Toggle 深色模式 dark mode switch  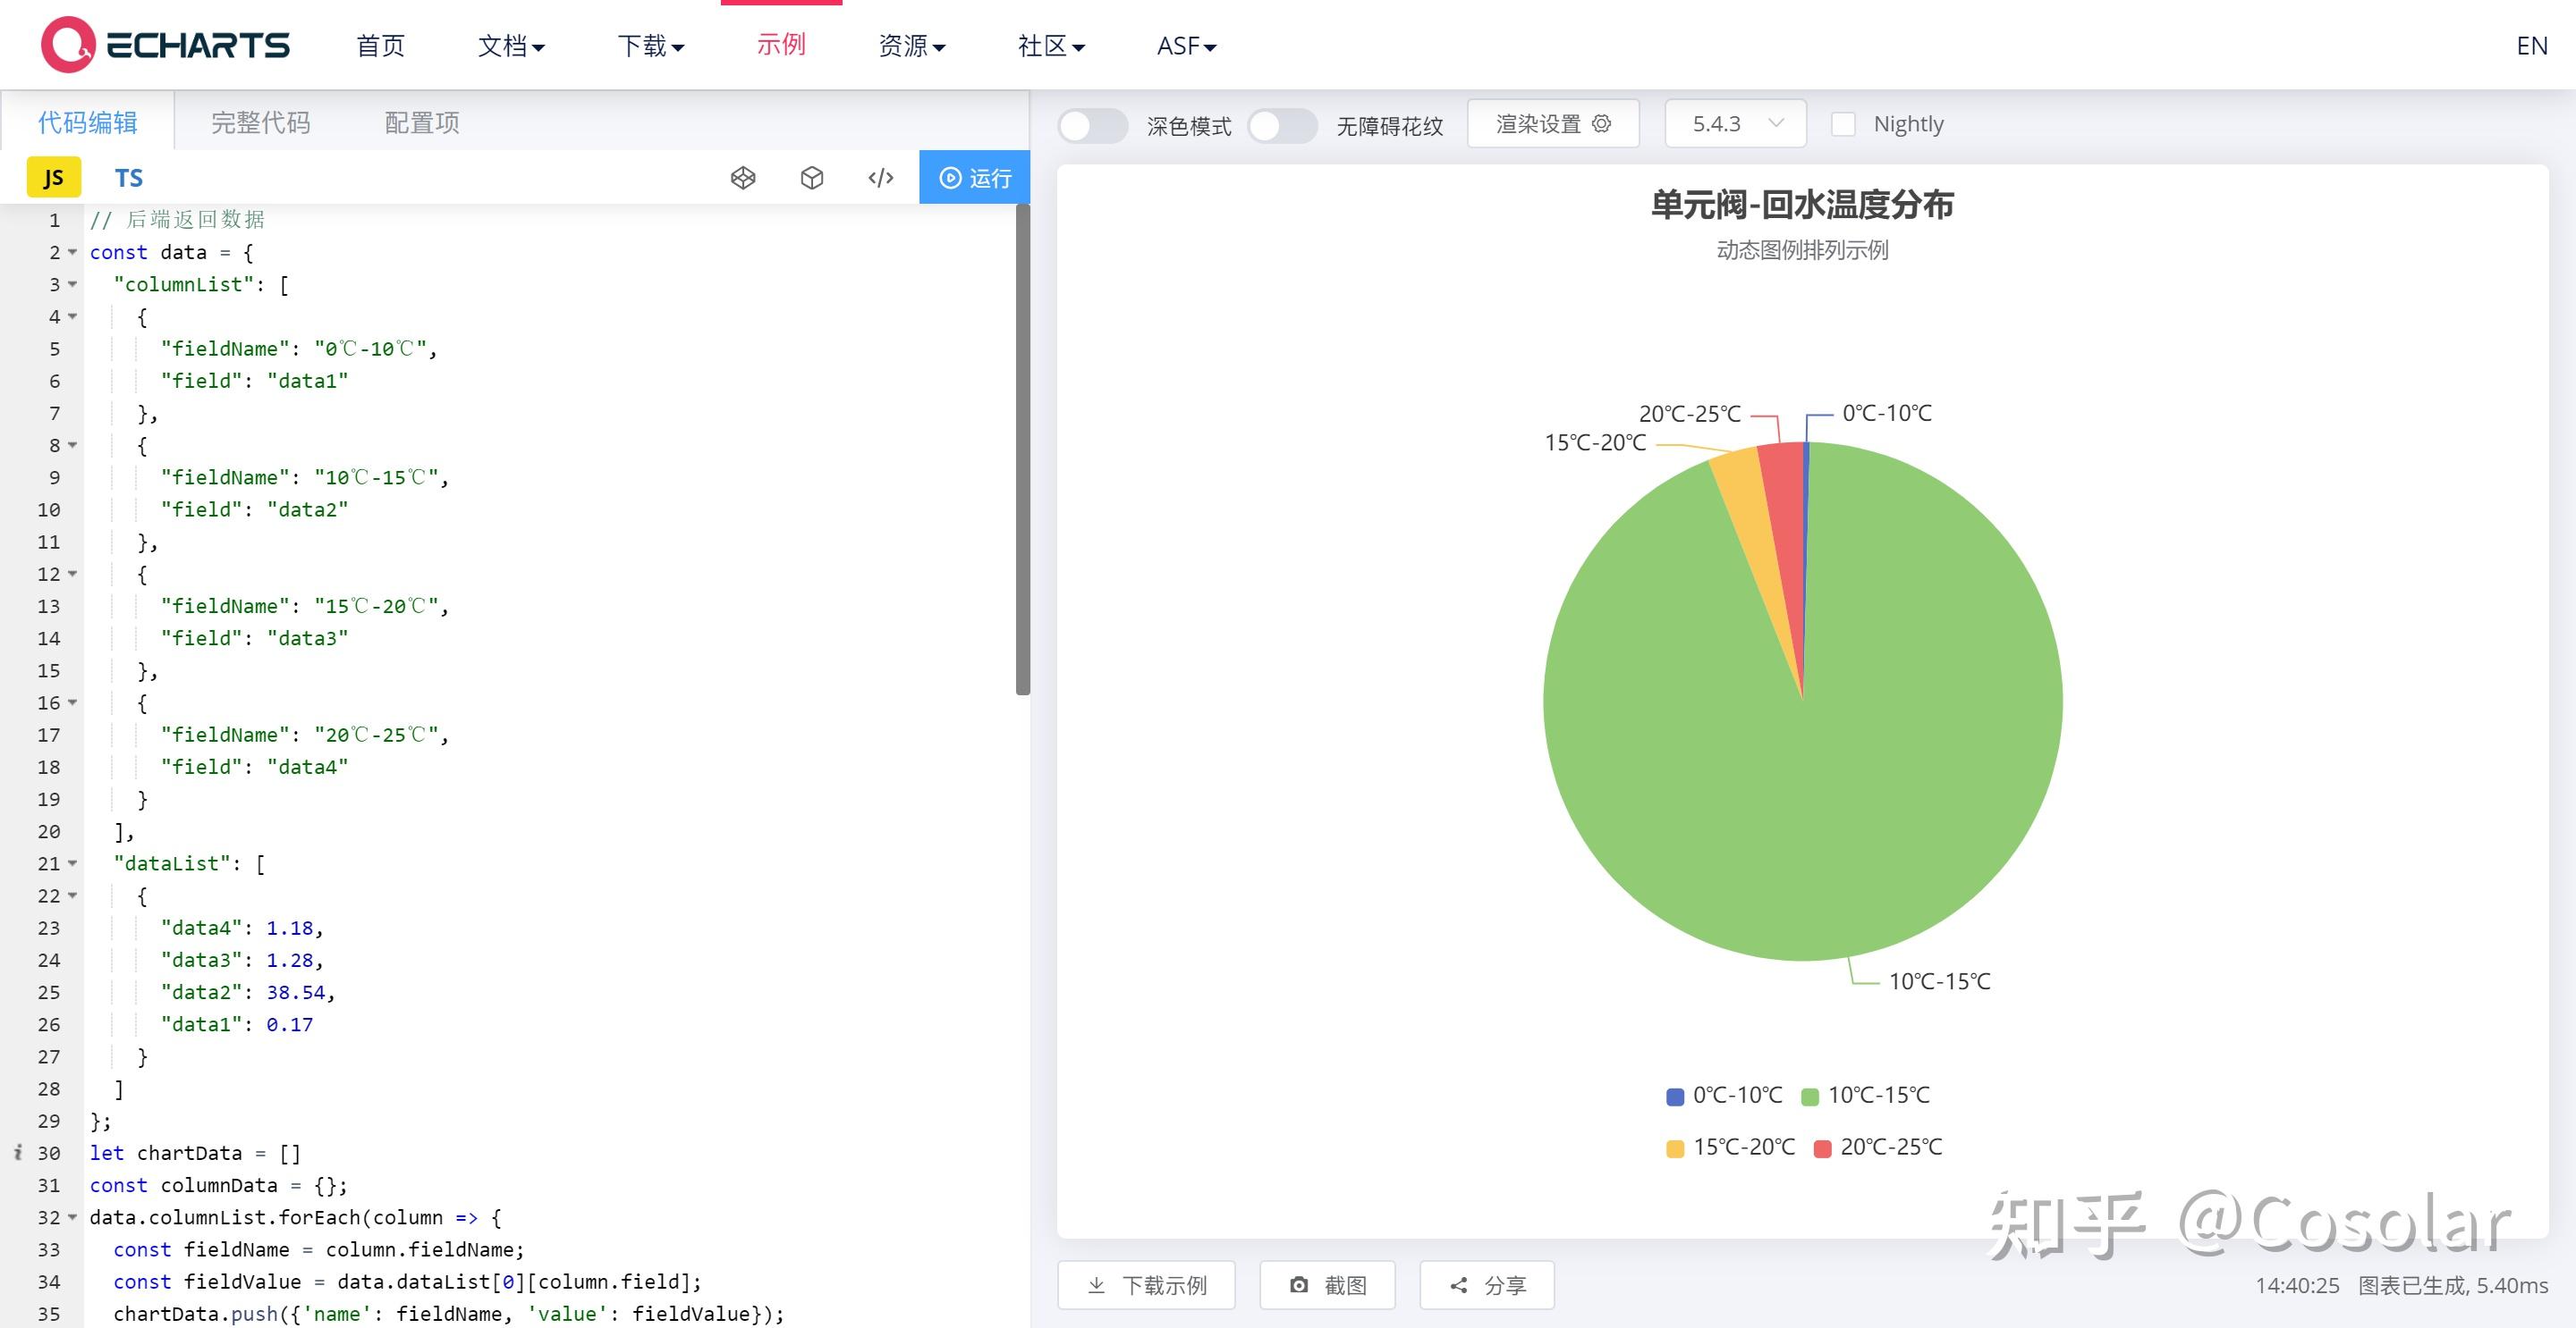point(1093,126)
